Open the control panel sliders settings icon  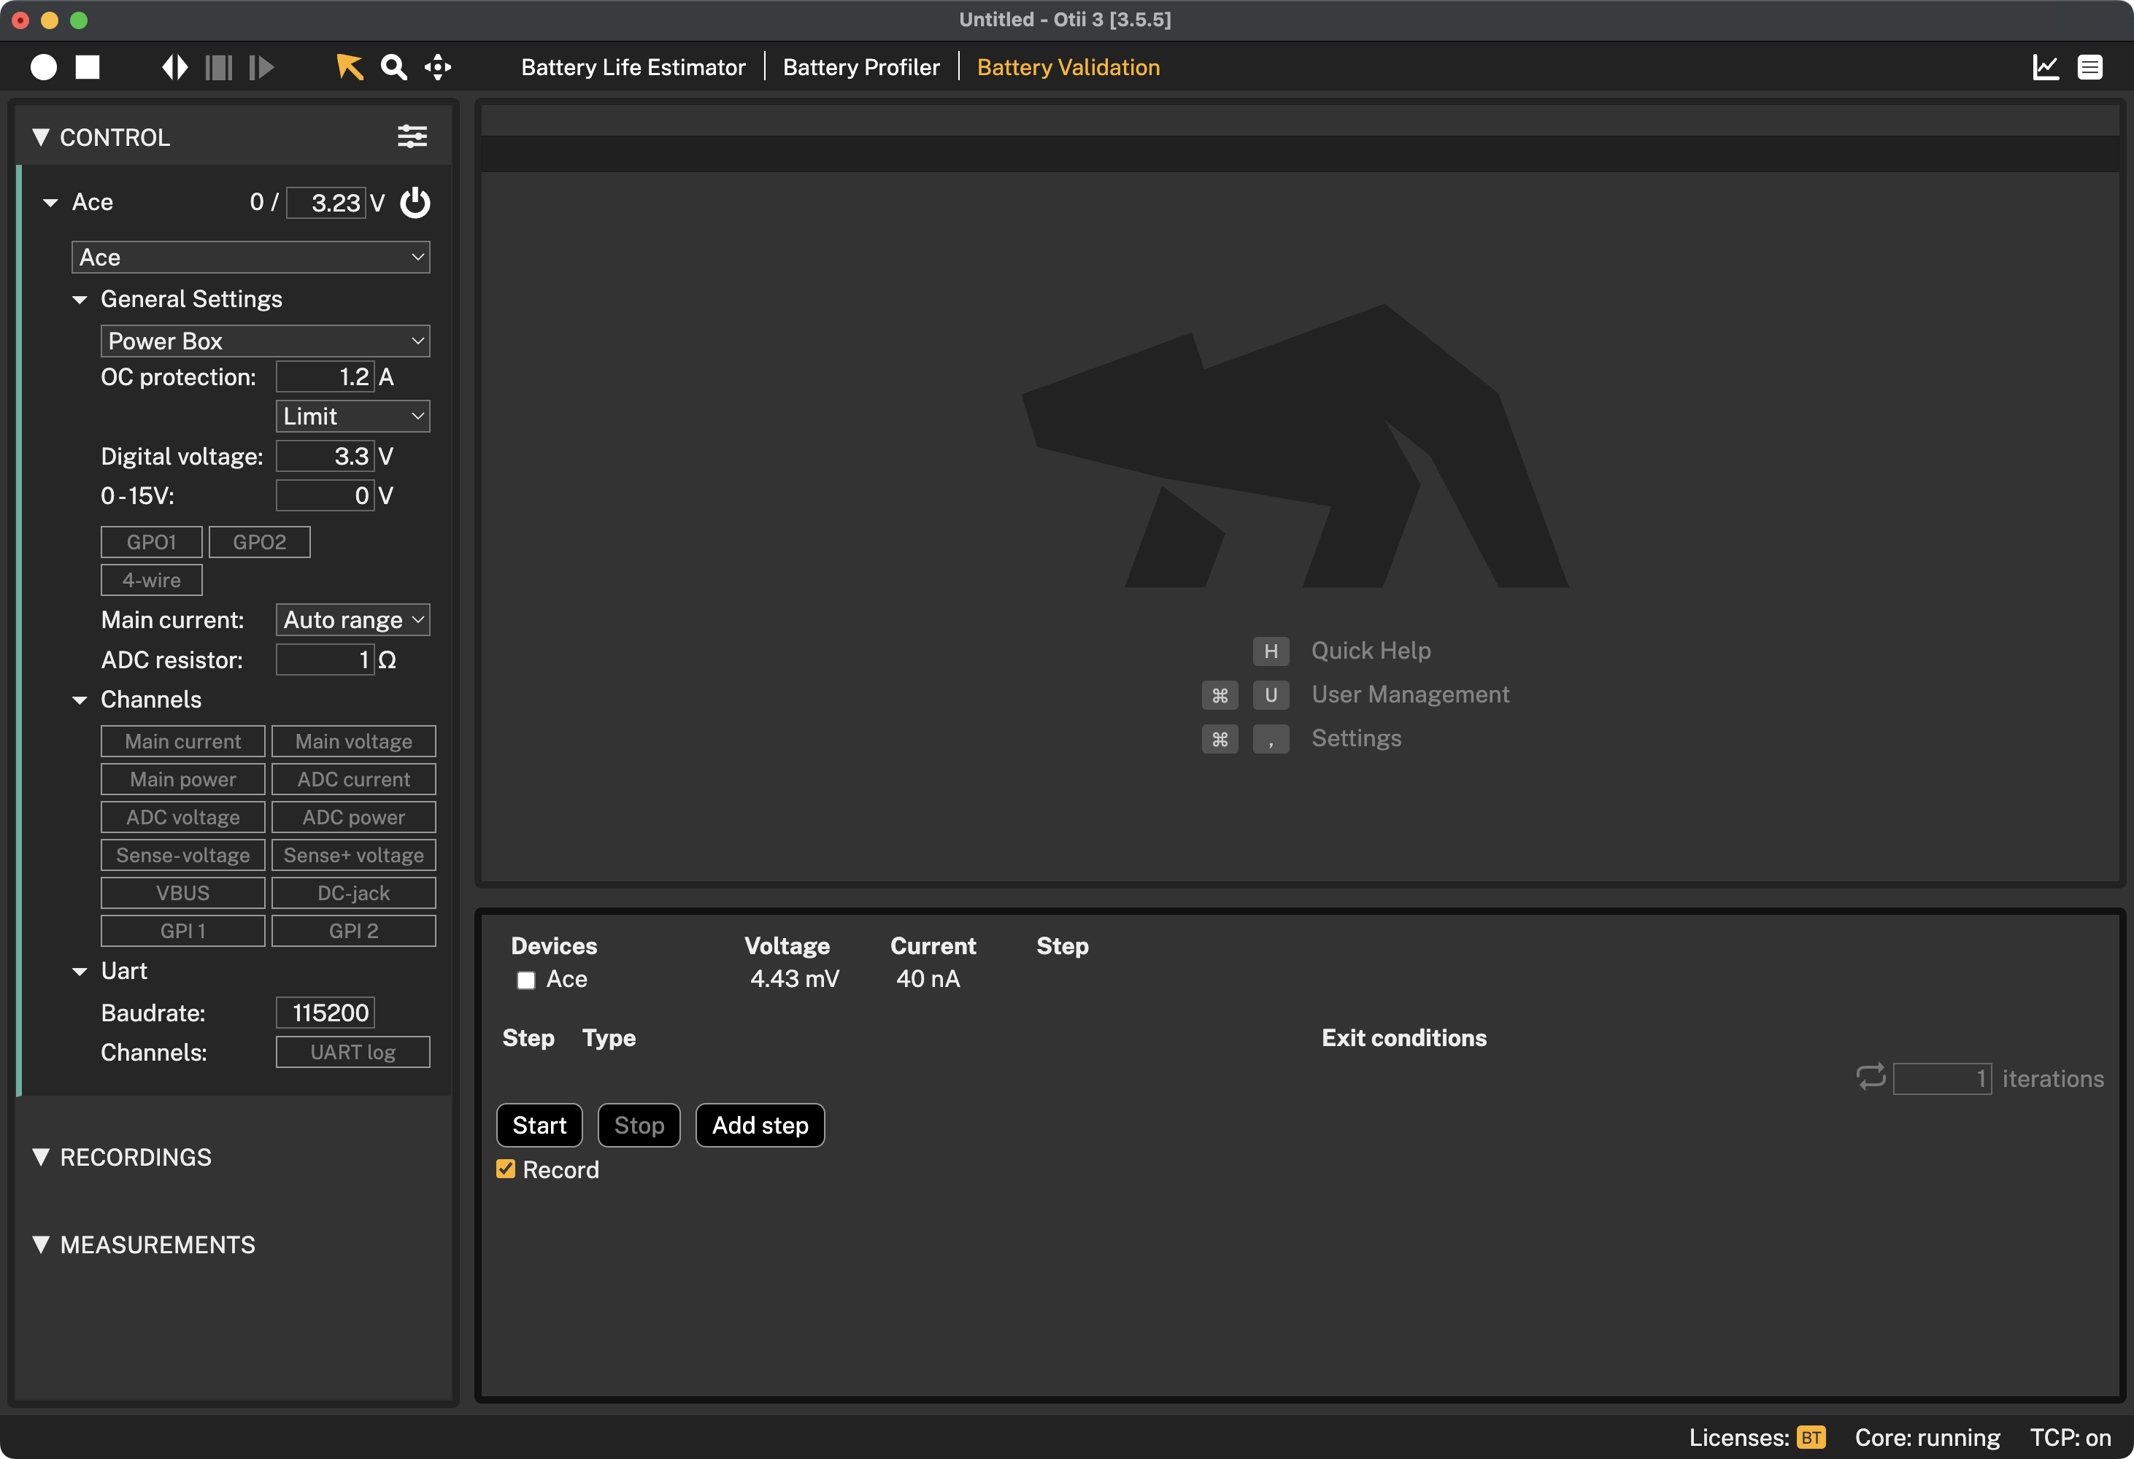(412, 136)
